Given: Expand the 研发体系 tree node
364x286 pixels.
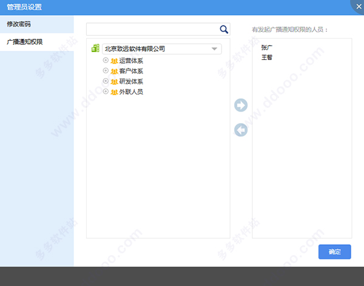Looking at the screenshot, I should click(x=106, y=81).
